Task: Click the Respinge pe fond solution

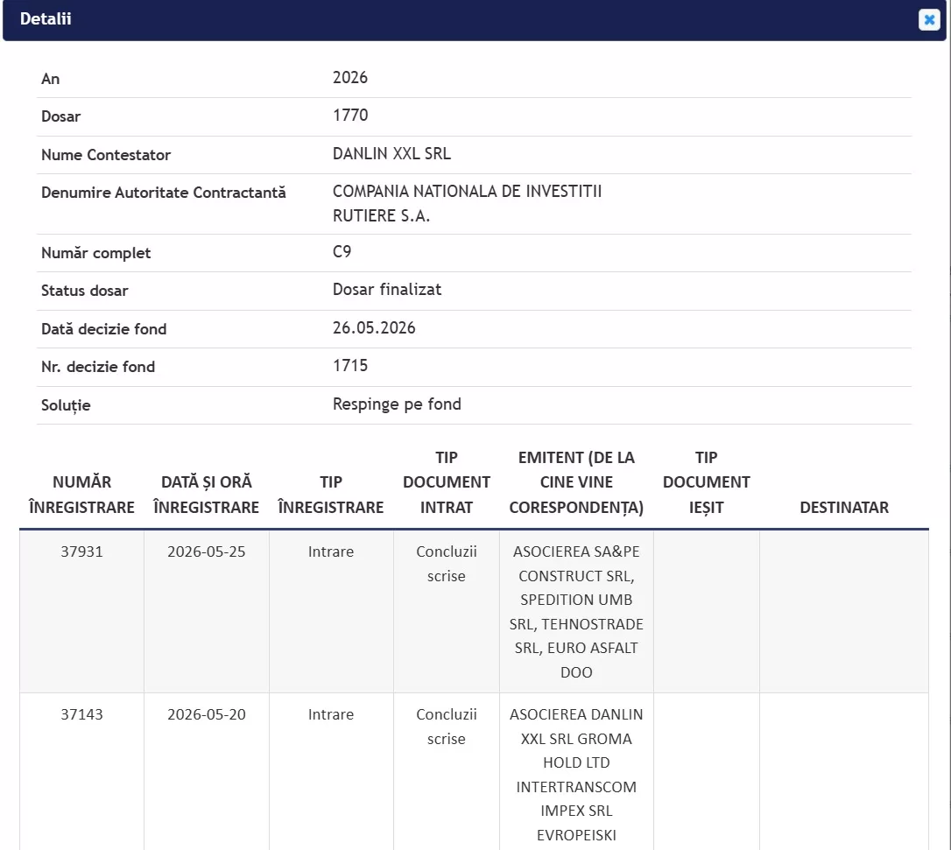Action: (397, 404)
